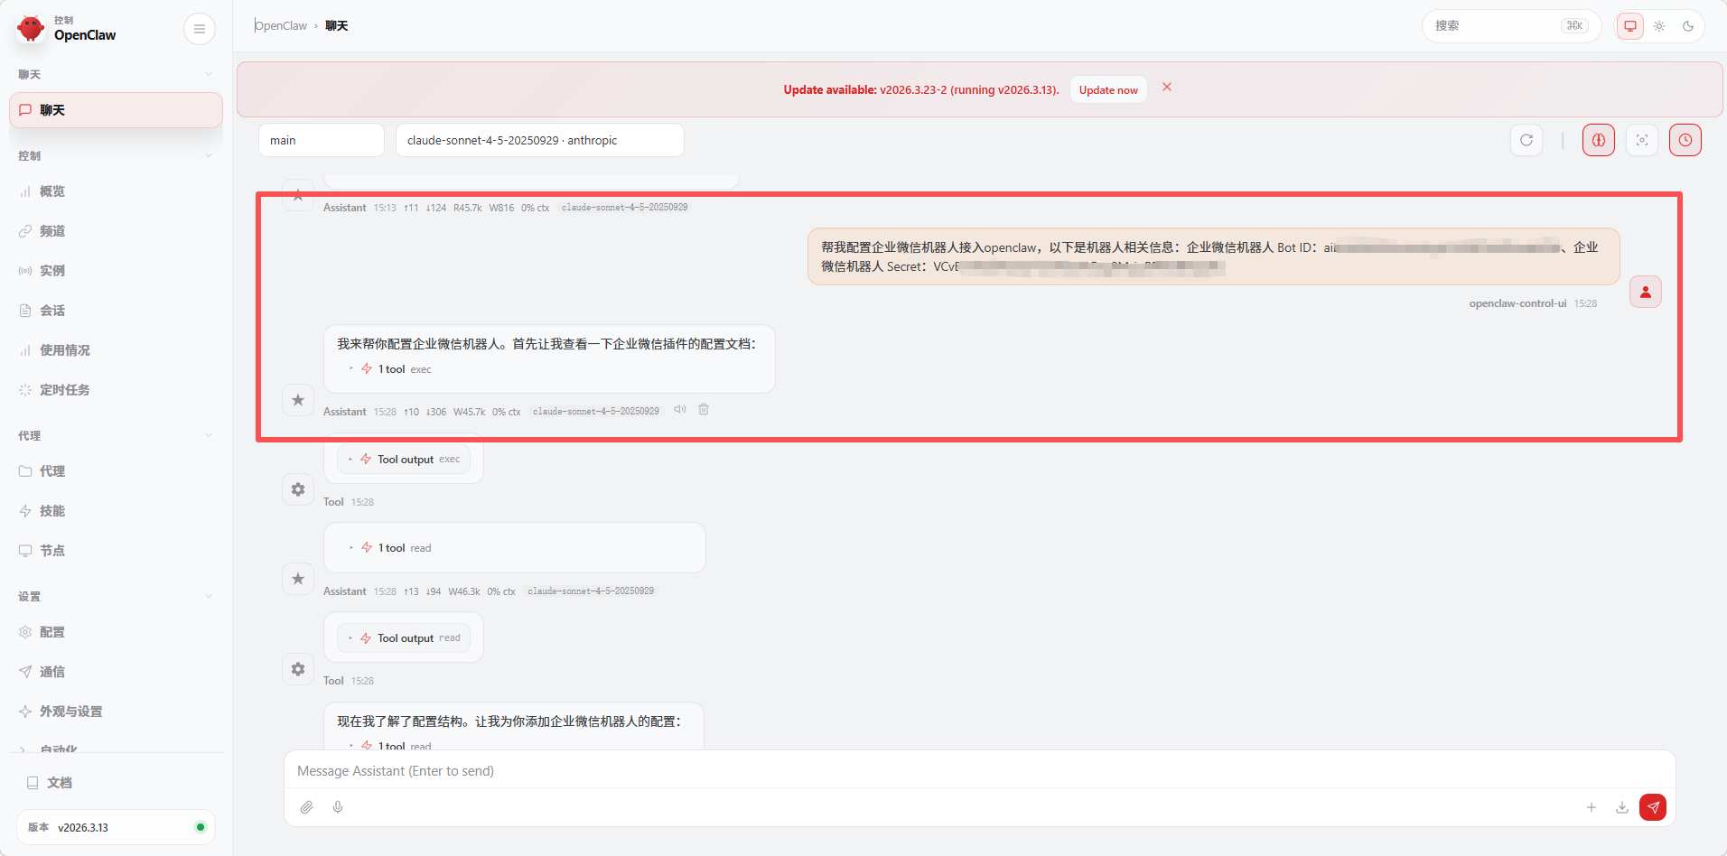Open the main session dropdown

coord(321,140)
